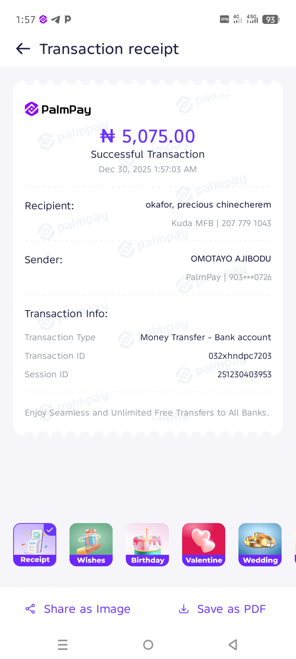This screenshot has height=659, width=296.
Task: Tap the VPN status icon
Action: click(224, 19)
